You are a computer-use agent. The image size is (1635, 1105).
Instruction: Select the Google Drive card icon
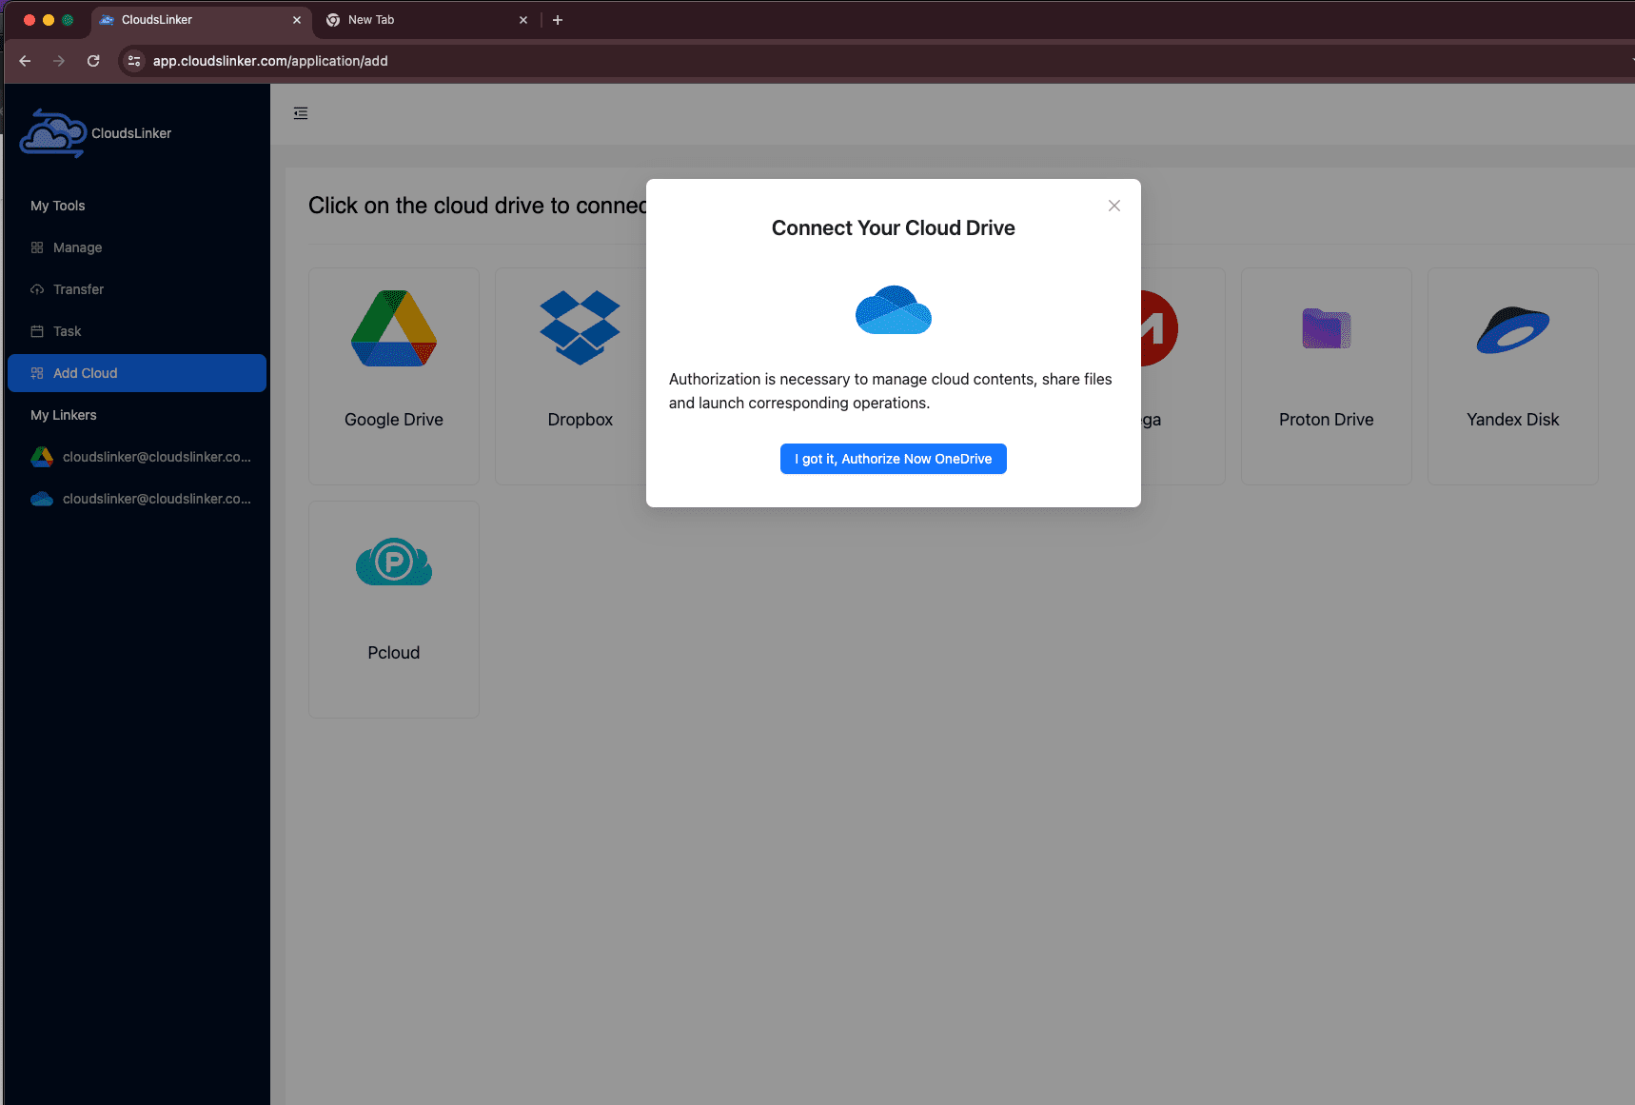click(x=394, y=328)
